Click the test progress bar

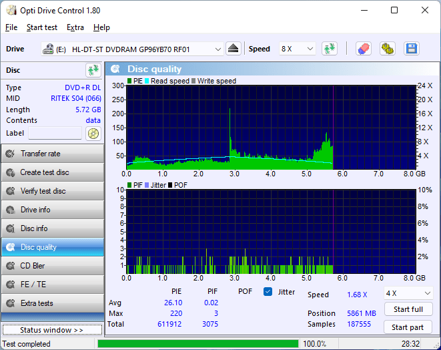197,344
